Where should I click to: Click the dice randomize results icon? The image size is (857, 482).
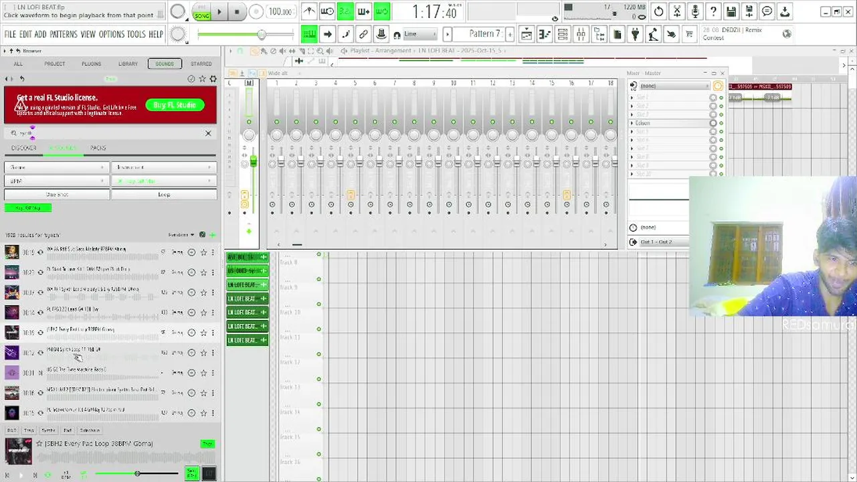pos(202,235)
